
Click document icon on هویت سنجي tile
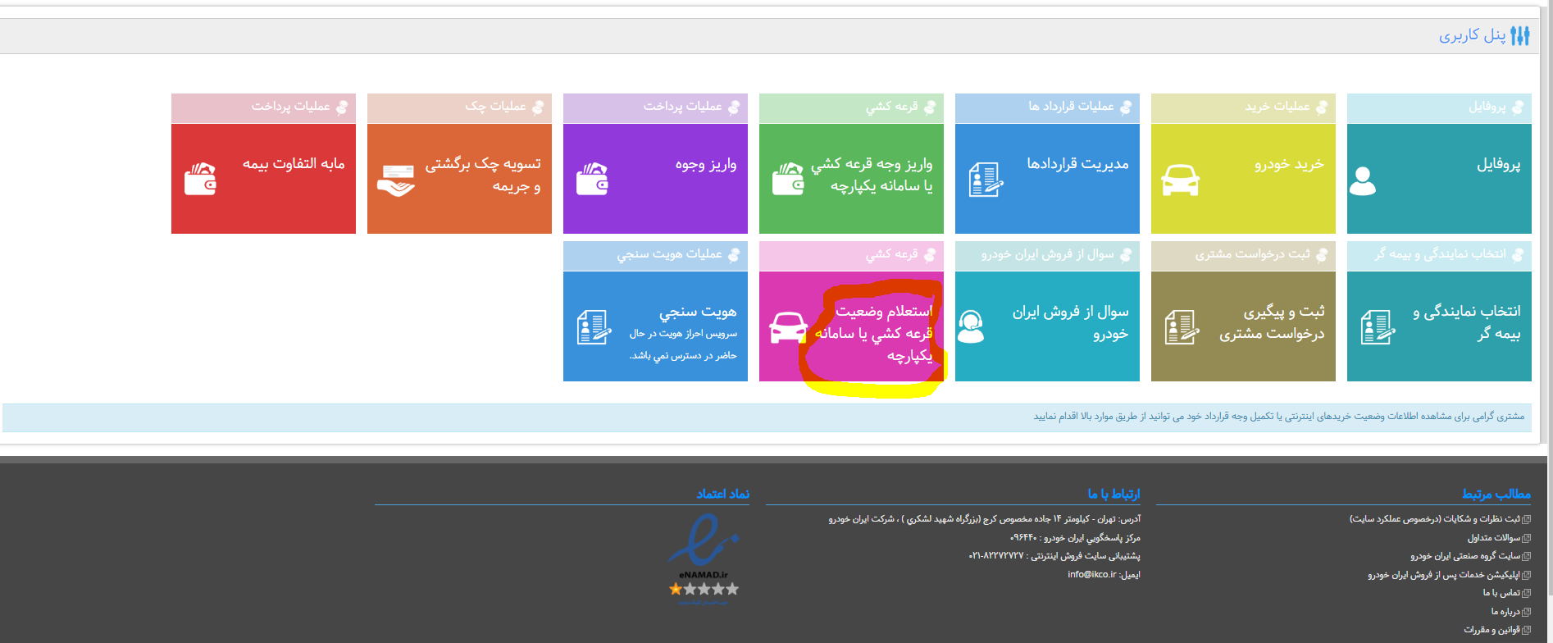(x=594, y=327)
